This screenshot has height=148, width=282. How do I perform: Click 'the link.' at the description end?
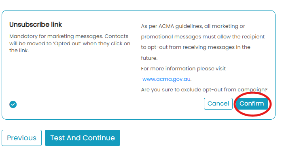tap(19, 51)
